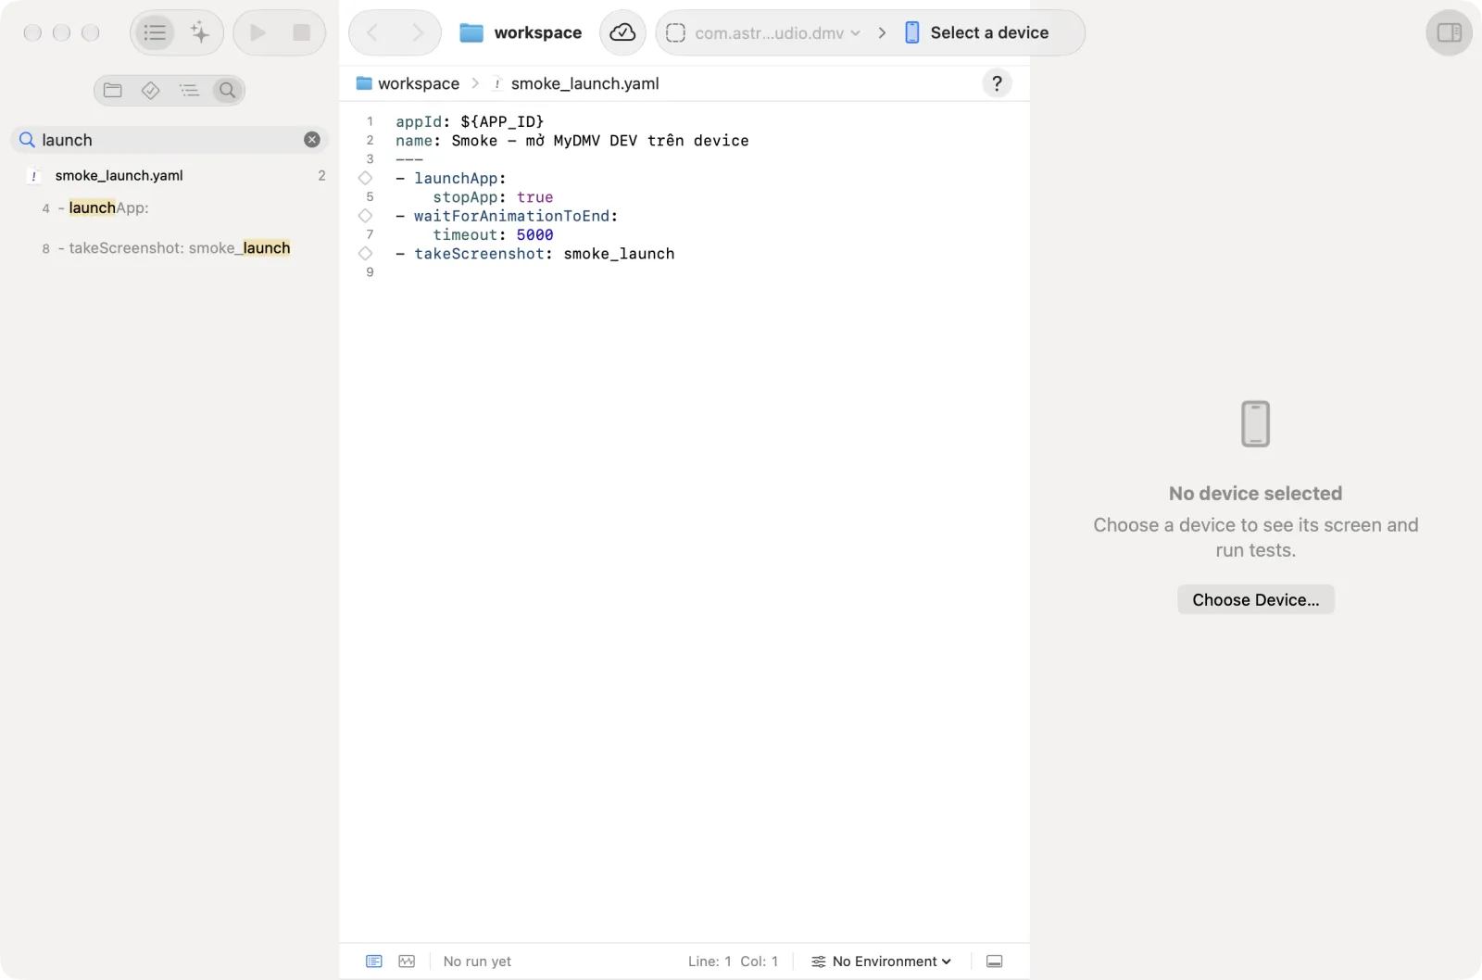
Task: Stop the running flow
Action: click(301, 32)
